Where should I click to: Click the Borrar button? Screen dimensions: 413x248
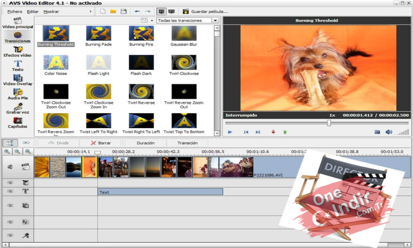click(x=100, y=143)
